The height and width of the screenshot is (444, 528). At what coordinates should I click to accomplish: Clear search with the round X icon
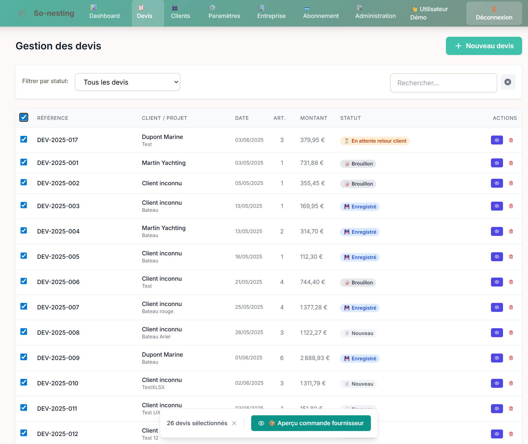click(x=507, y=82)
